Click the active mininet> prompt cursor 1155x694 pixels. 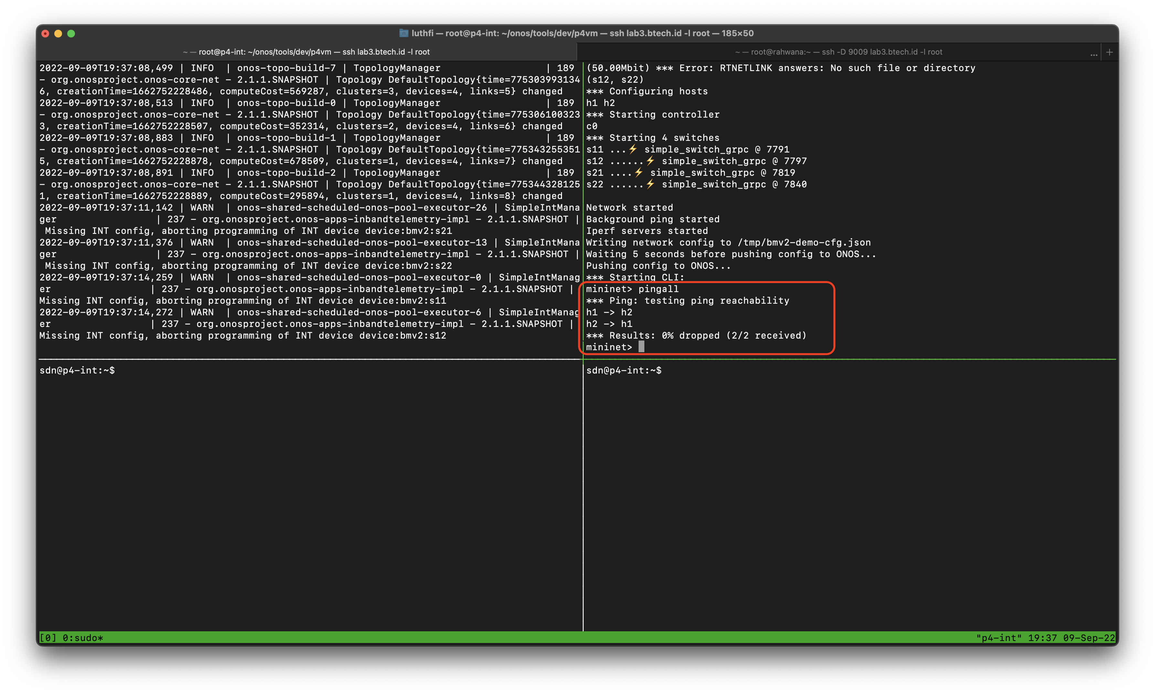pos(641,347)
